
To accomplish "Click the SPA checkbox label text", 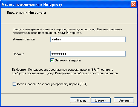I will (x=52, y=84).
